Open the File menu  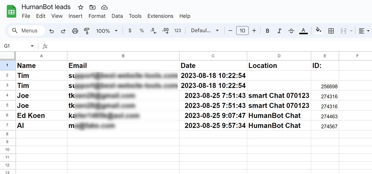point(26,16)
